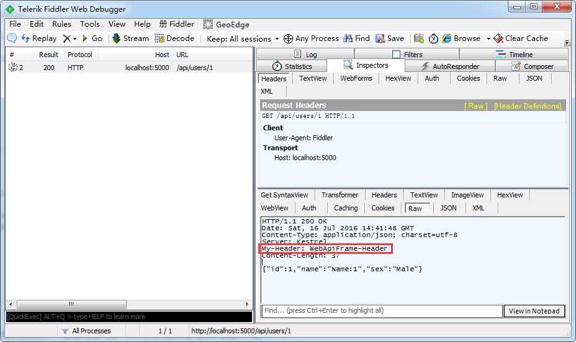
Task: Open the Tools menu
Action: tap(89, 24)
